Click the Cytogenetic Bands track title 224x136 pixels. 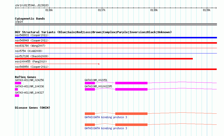pyautogui.click(x=30, y=19)
